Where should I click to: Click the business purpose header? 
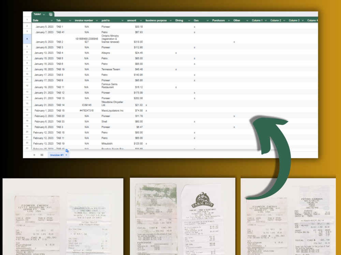(x=156, y=20)
